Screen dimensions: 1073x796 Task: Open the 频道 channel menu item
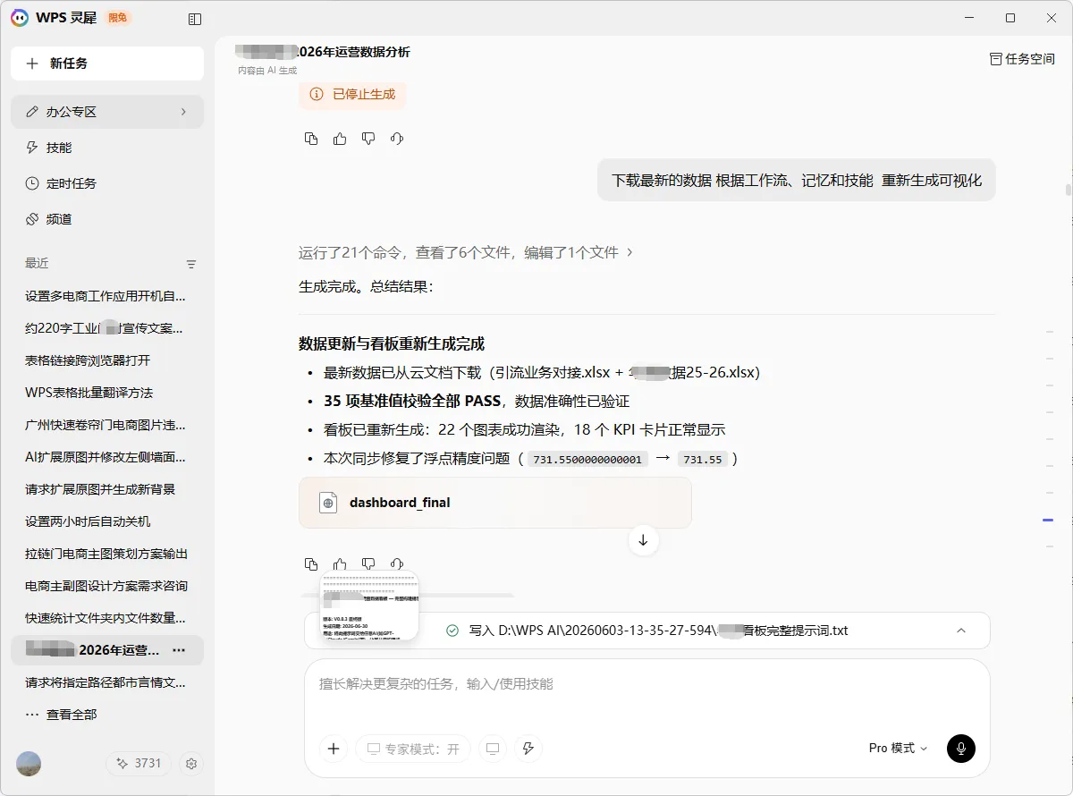[107, 219]
